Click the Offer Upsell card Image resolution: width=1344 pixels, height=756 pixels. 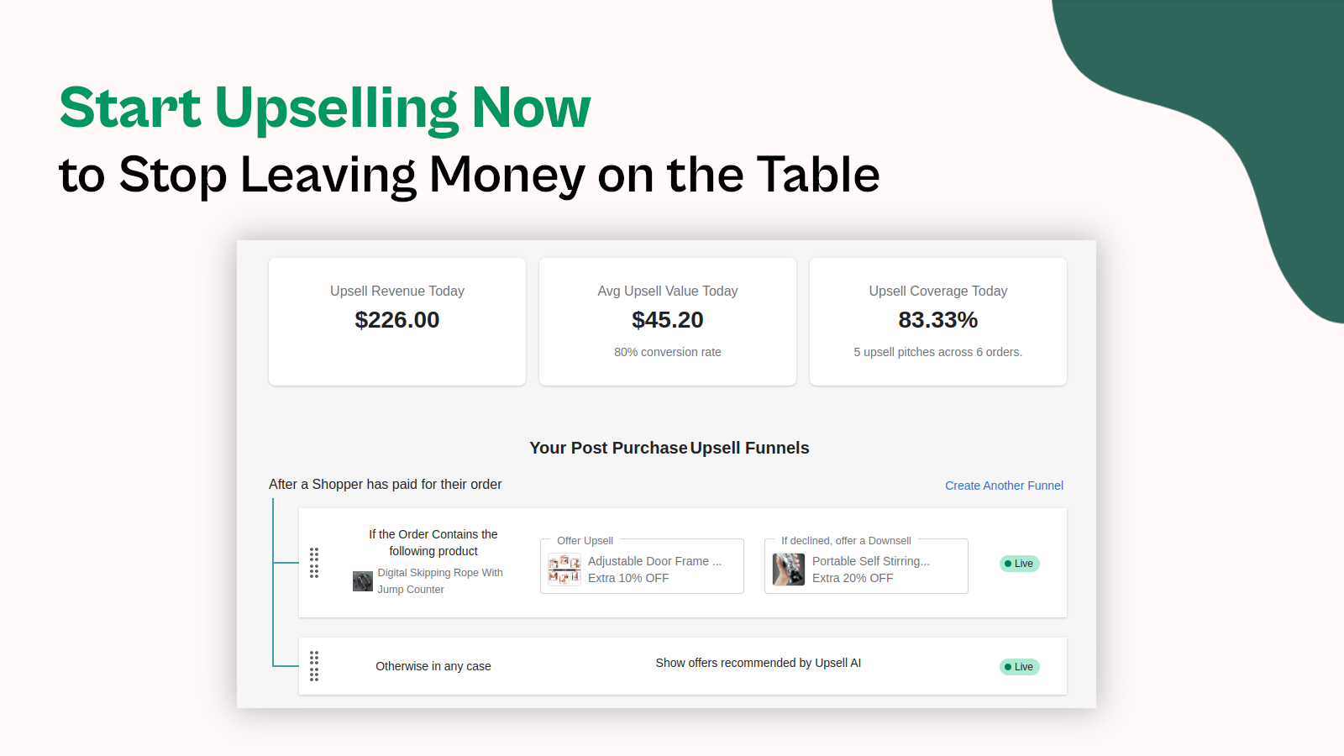[642, 565]
